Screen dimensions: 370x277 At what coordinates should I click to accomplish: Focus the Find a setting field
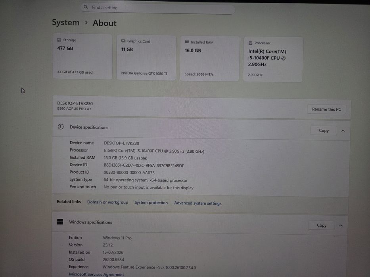click(x=157, y=8)
